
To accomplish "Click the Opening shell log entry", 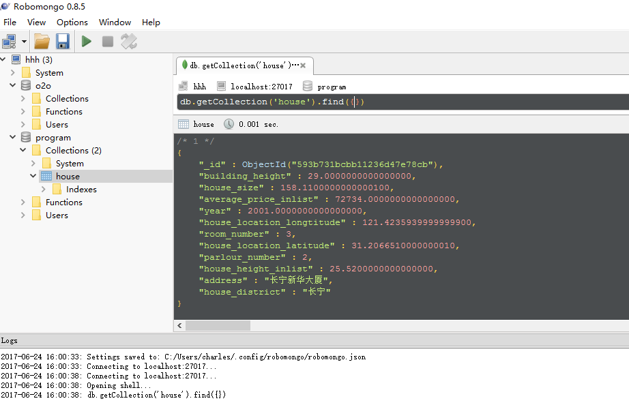I will click(76, 385).
